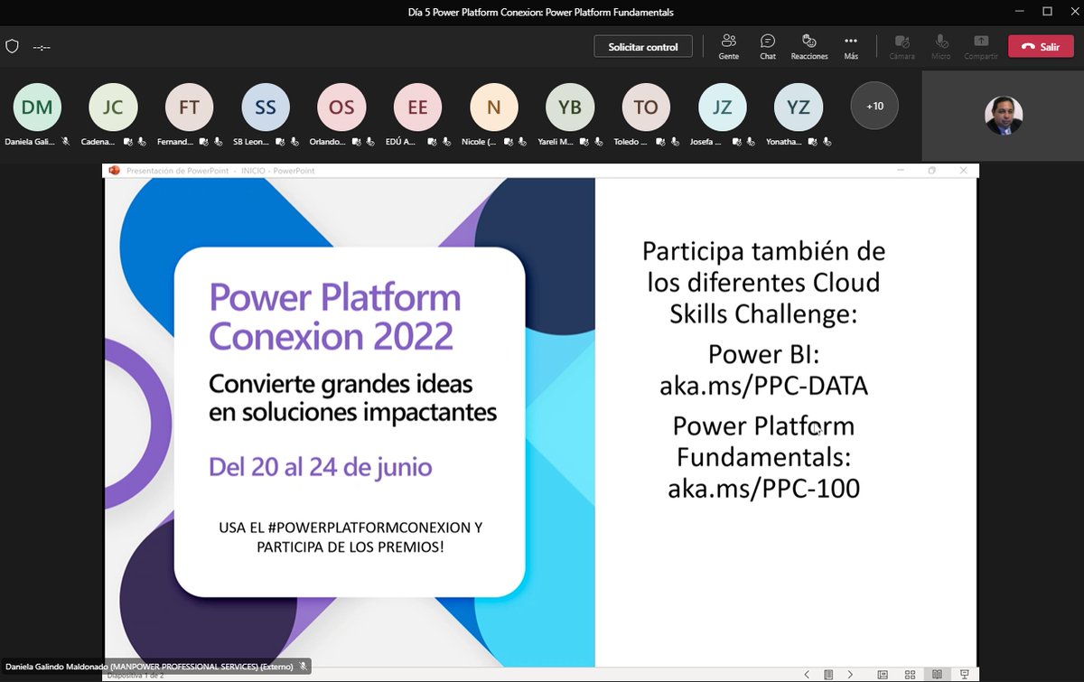The width and height of the screenshot is (1084, 682).
Task: Go to previous slide arrow in PowerPoint
Action: [x=807, y=674]
